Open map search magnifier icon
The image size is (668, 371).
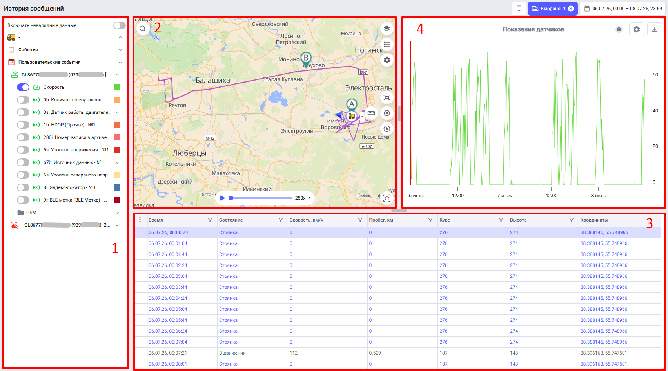[143, 29]
